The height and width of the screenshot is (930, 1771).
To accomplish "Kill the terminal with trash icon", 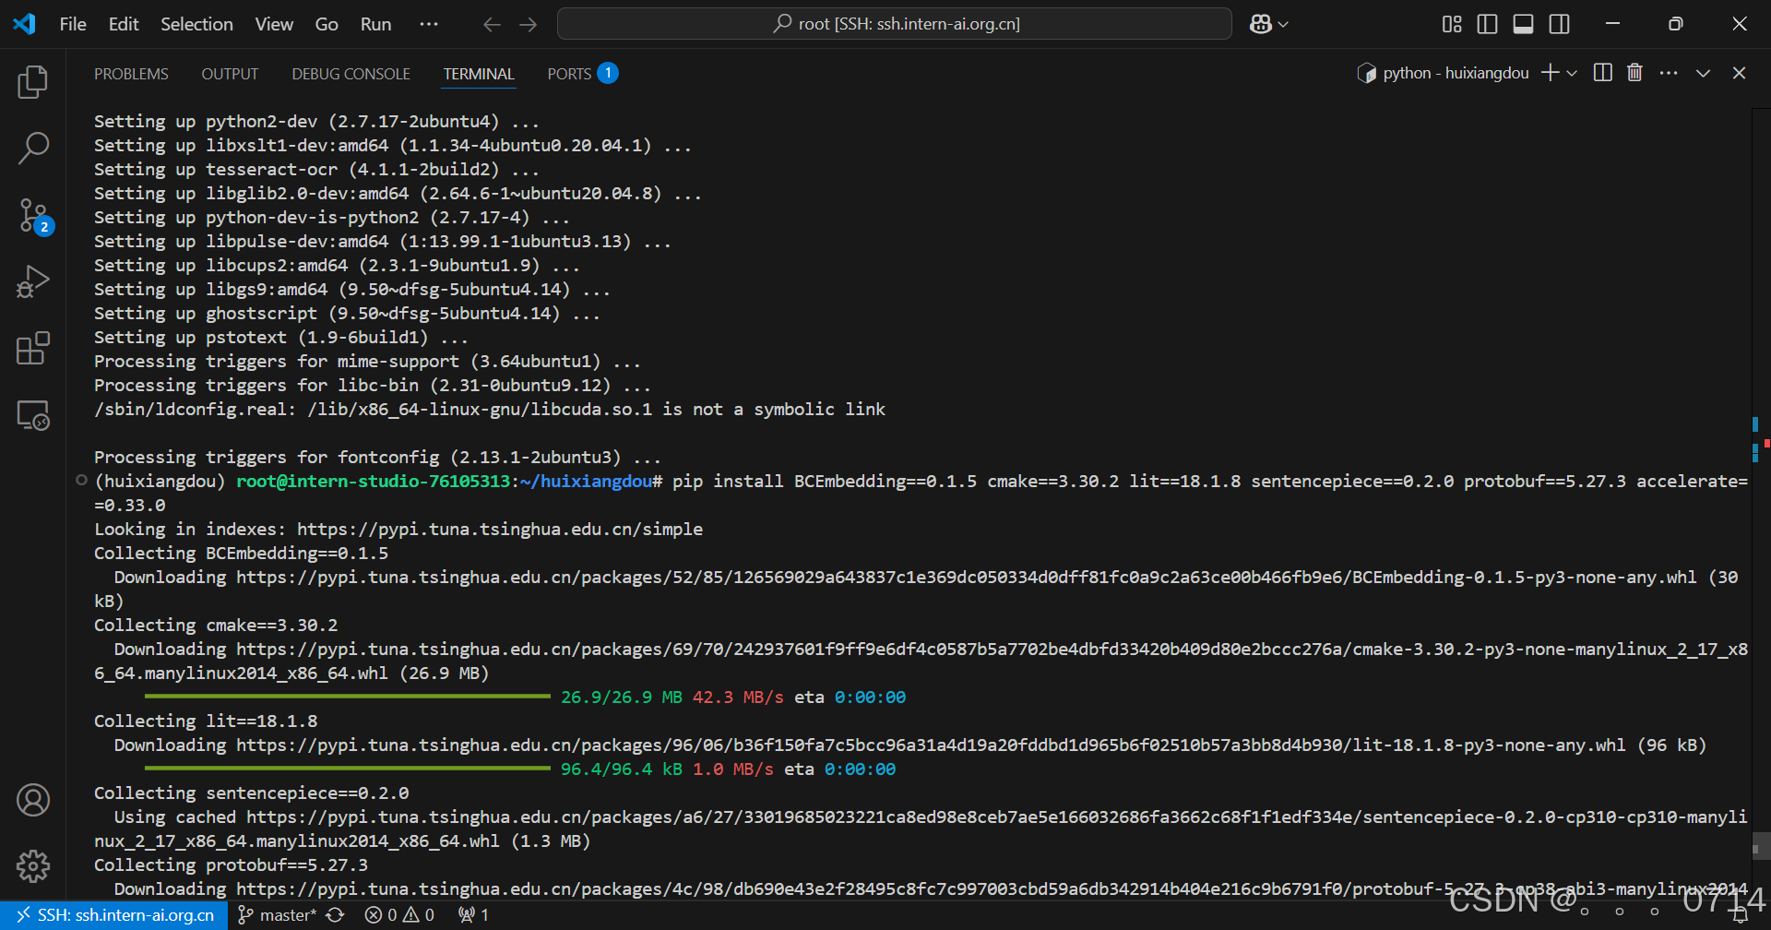I will (x=1634, y=73).
